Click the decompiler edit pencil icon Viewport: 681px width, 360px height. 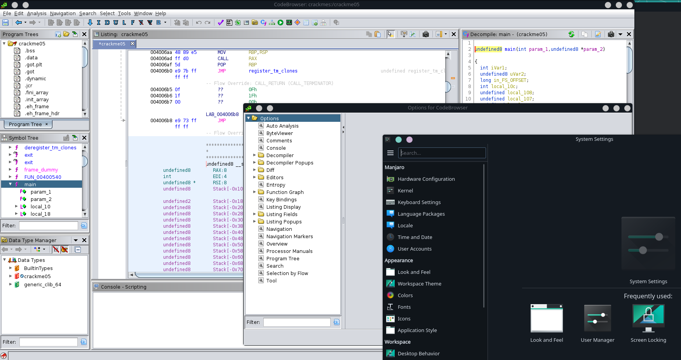(598, 34)
